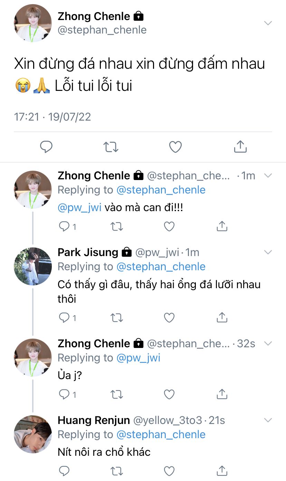Open @stephan_chenle link under Huang Renjun's name
The image size is (286, 481).
(x=161, y=434)
